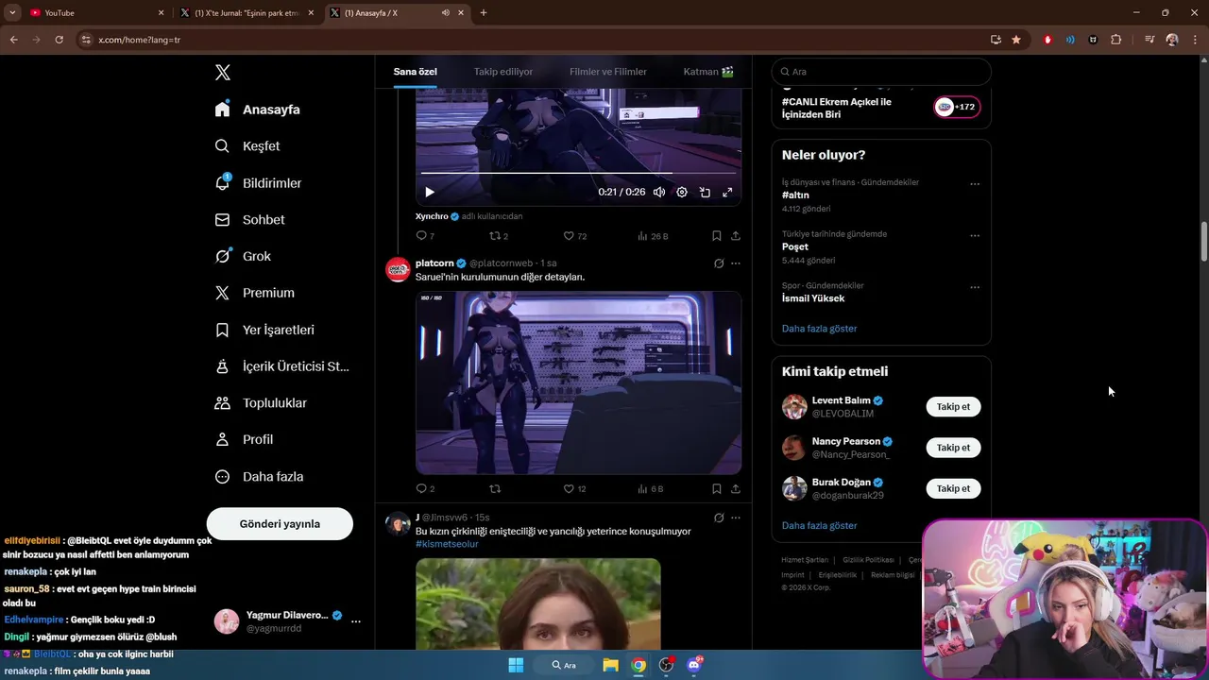
Task: Repost platcorn post
Action: 495,489
